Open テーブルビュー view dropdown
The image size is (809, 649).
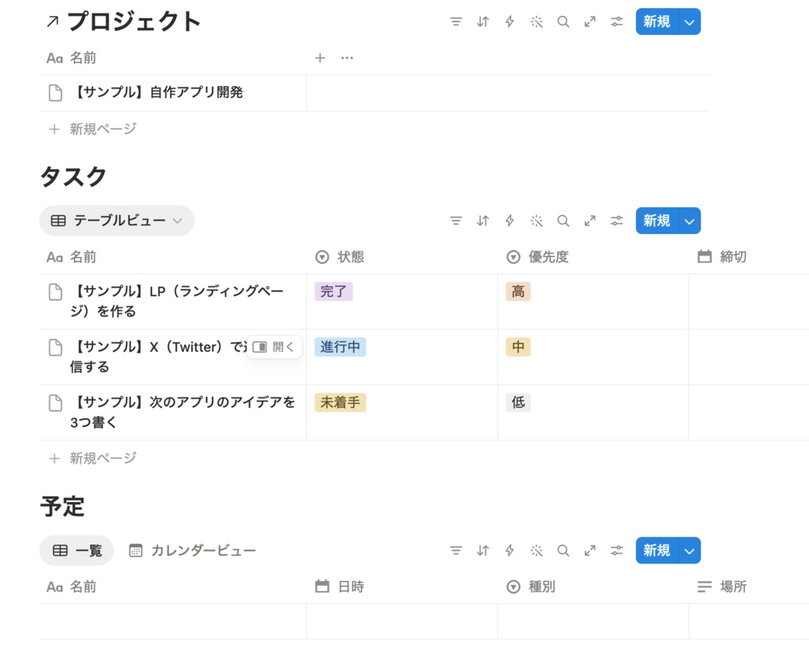click(117, 221)
